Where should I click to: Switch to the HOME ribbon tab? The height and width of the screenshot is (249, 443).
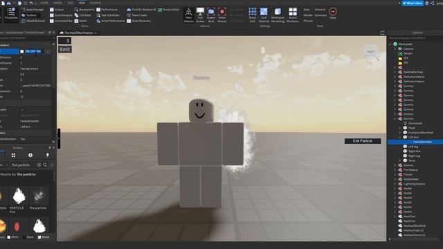pos(44,3)
